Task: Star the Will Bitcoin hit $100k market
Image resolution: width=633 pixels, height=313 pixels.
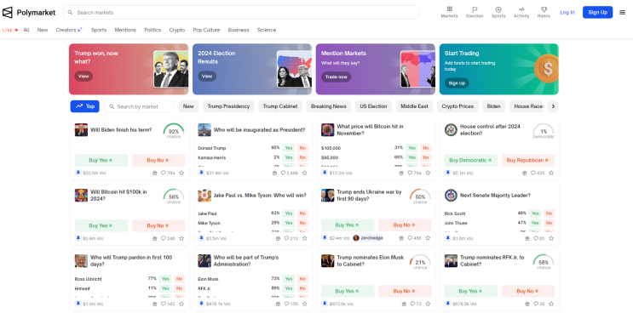Action: click(181, 238)
